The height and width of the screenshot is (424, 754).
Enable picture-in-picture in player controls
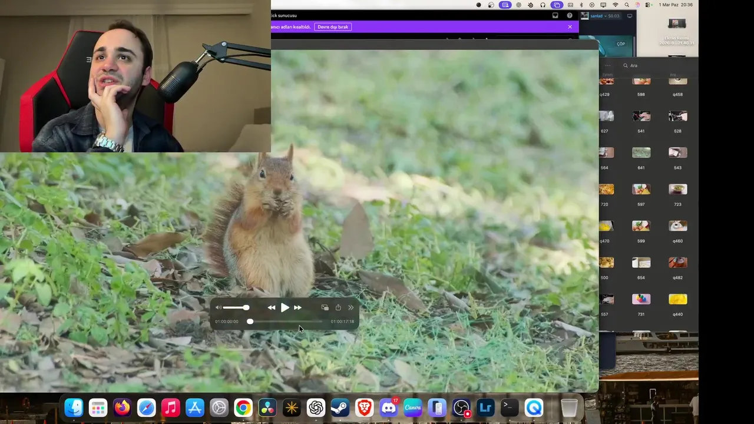point(325,307)
